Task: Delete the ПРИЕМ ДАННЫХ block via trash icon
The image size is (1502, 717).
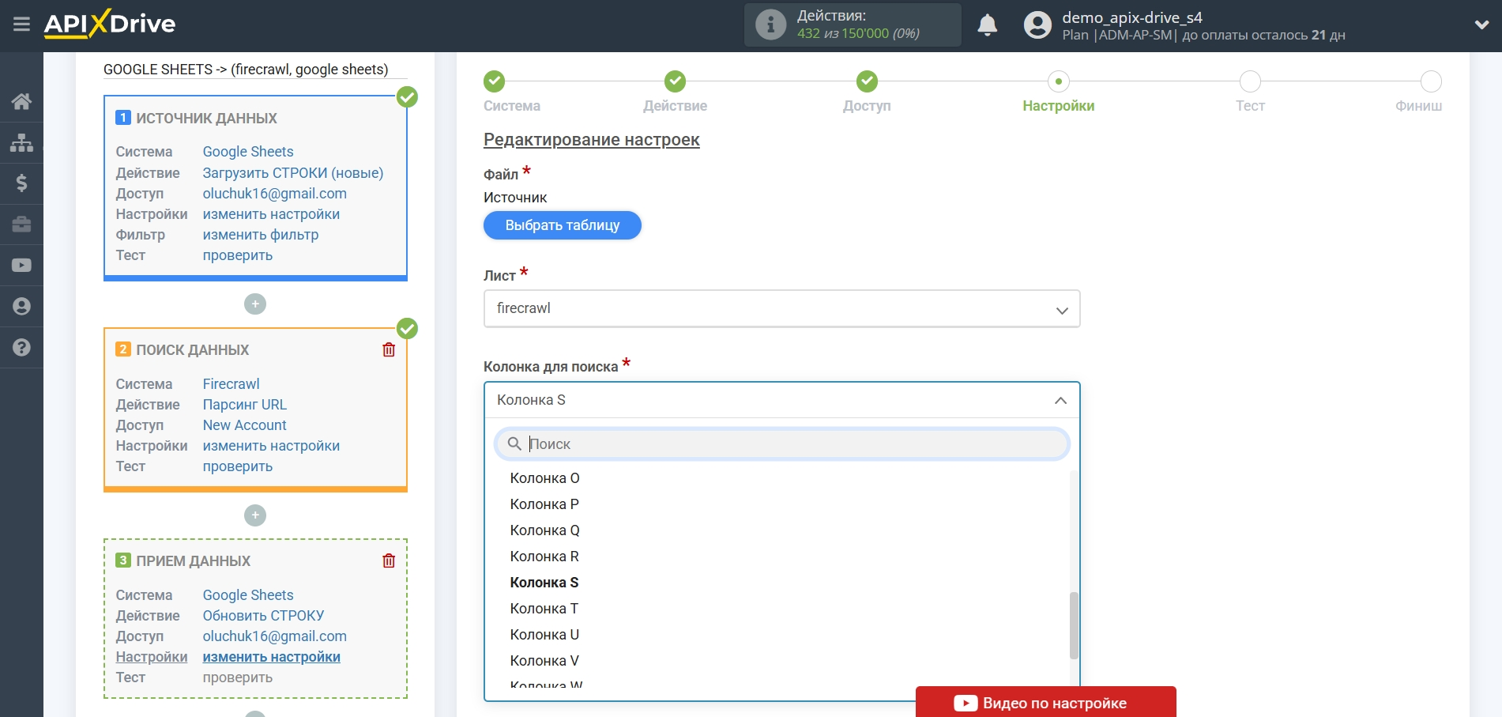Action: [388, 560]
